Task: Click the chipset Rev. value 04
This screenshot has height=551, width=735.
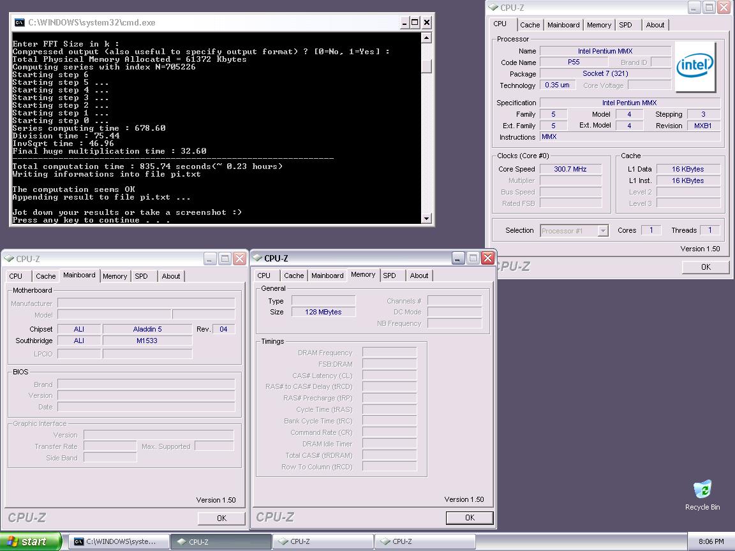Action: point(223,329)
